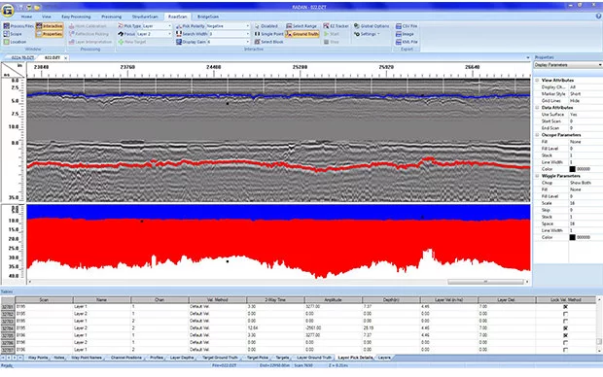Open the Way Points table tab

tap(38, 358)
